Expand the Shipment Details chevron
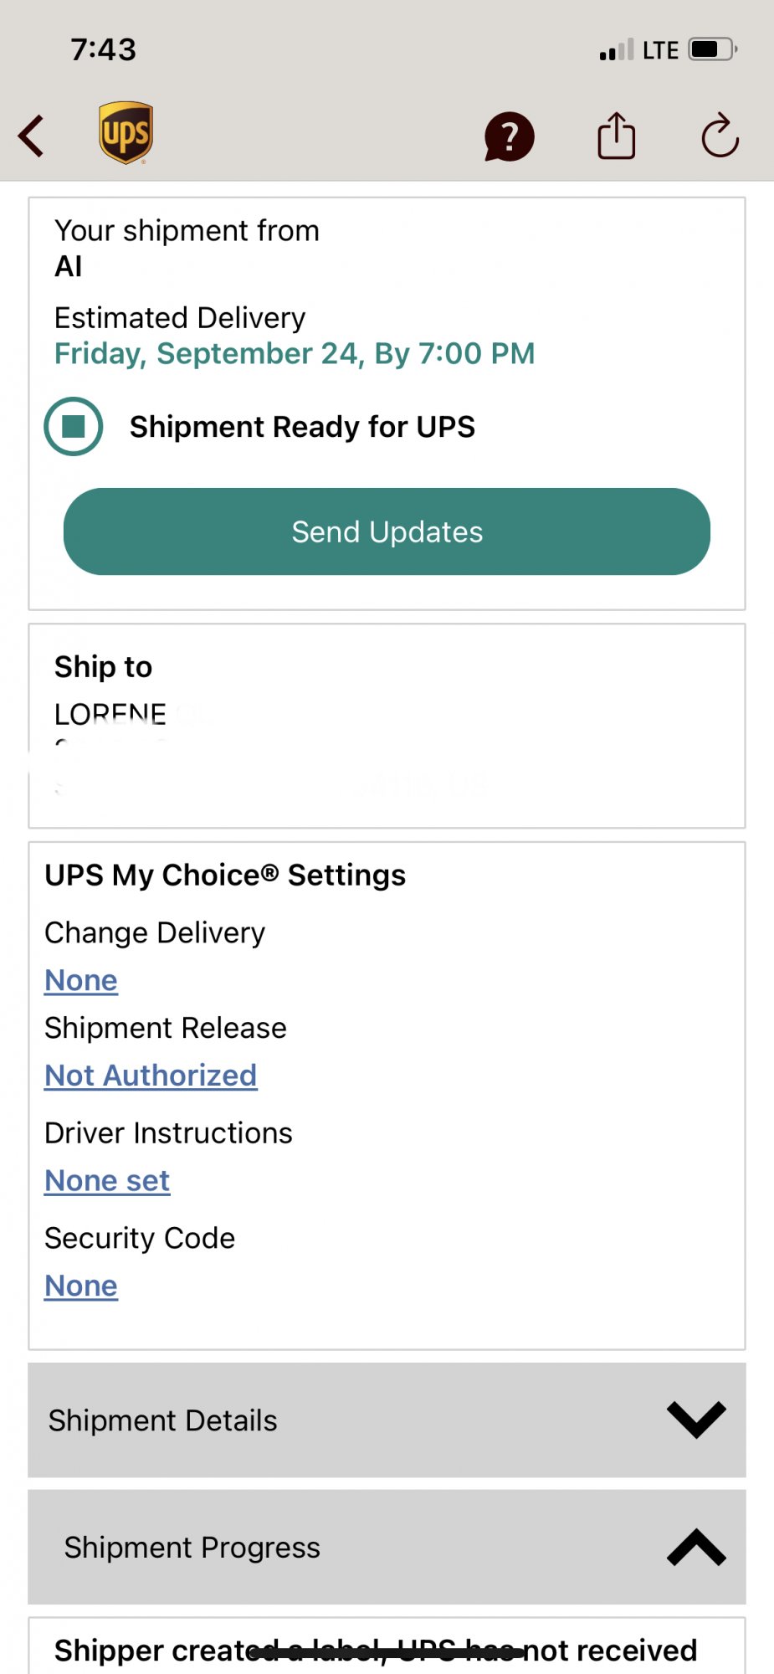774x1674 pixels. [696, 1420]
